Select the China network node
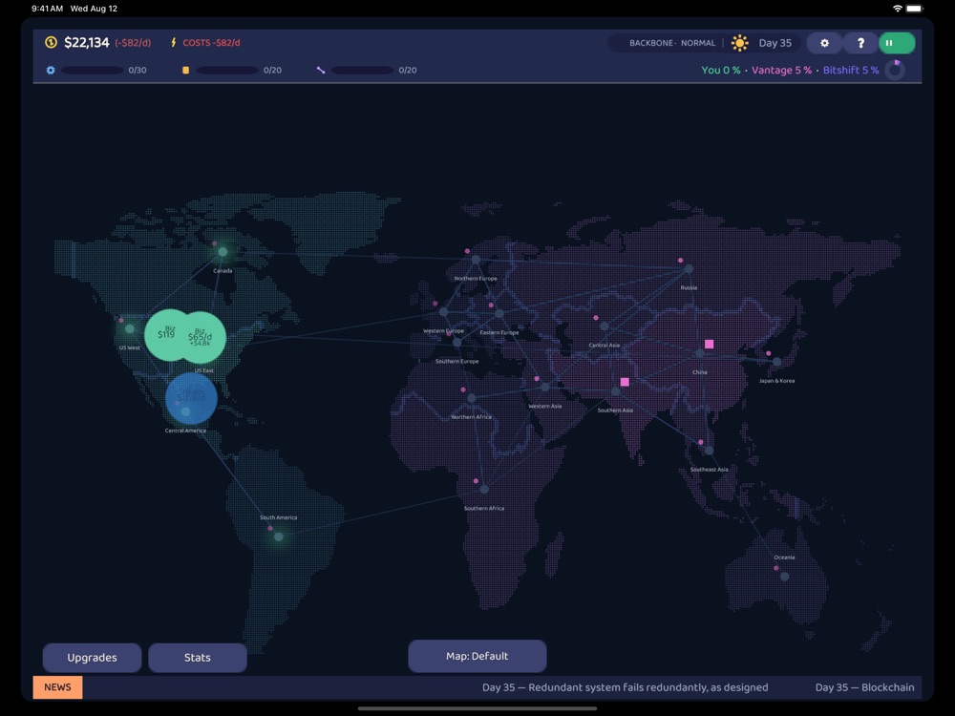 700,354
